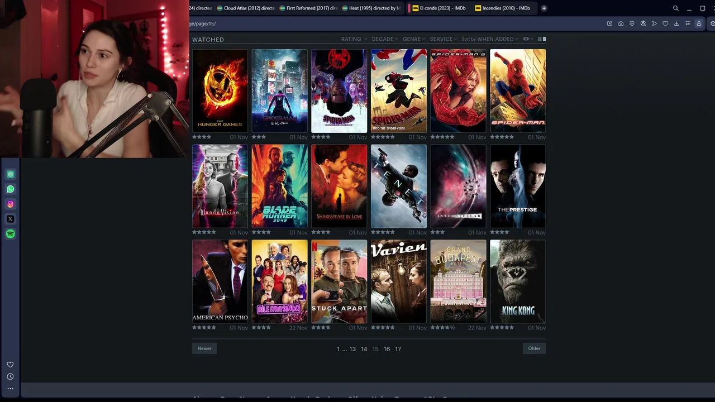Open Shakespeare in Love poster
The height and width of the screenshot is (402, 715).
[x=339, y=186]
